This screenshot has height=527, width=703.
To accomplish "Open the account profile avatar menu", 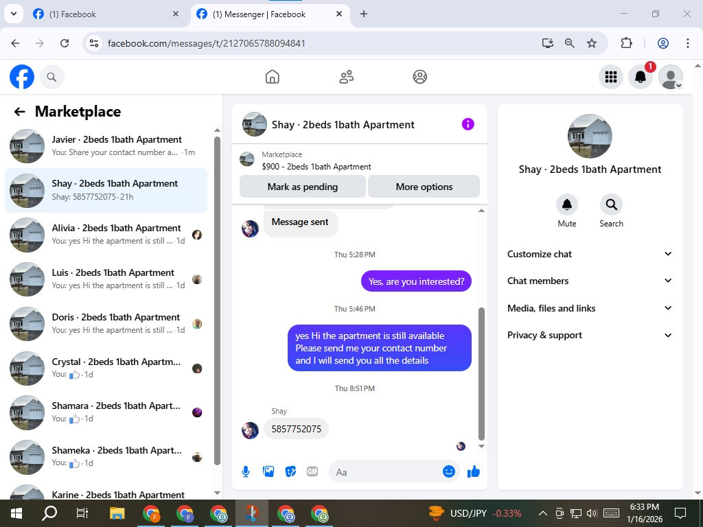I will [x=671, y=77].
